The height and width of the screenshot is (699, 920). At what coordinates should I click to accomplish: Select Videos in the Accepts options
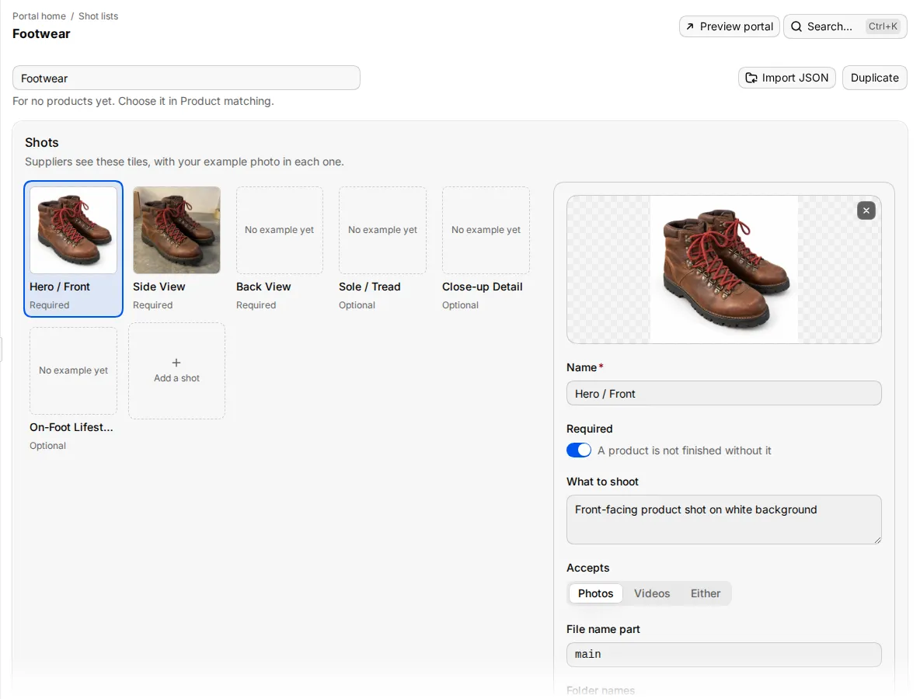(652, 593)
